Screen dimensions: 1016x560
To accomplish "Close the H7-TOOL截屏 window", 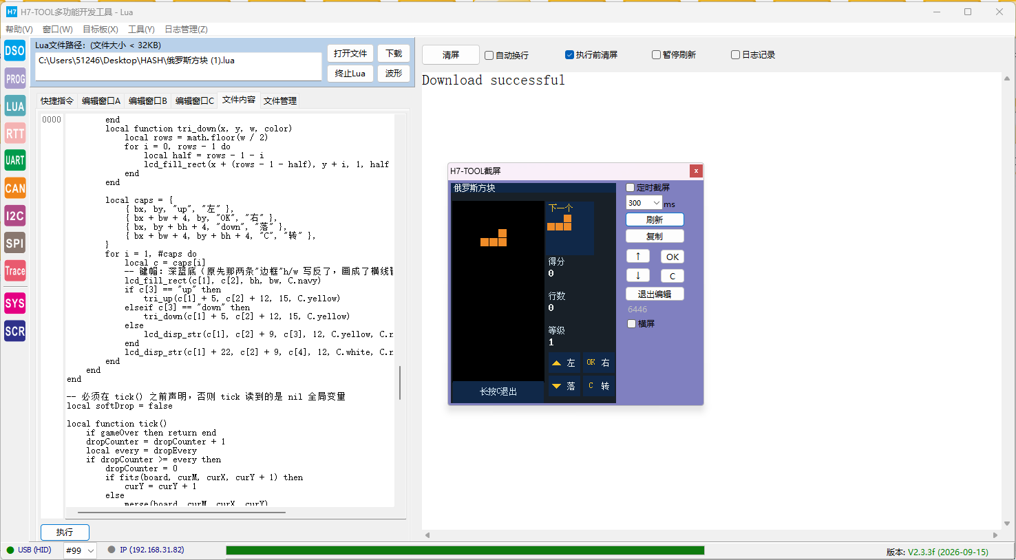I will 696,171.
